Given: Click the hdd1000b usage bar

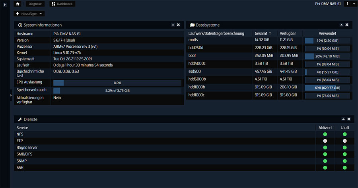Looking at the screenshot, I should coord(327,87).
